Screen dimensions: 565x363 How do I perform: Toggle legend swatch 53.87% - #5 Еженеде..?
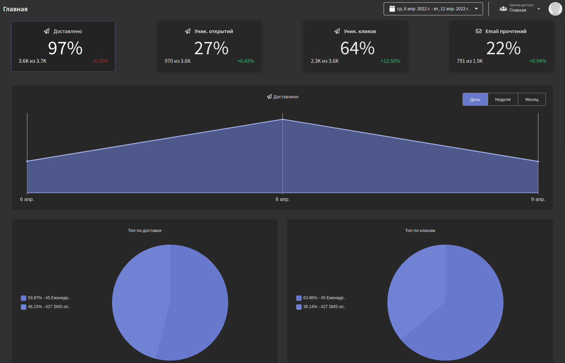pyautogui.click(x=24, y=298)
